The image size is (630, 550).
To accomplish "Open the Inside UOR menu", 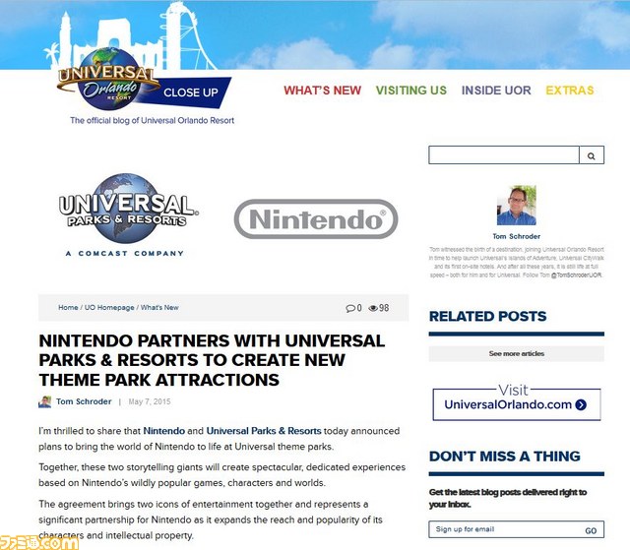I will click(x=496, y=91).
